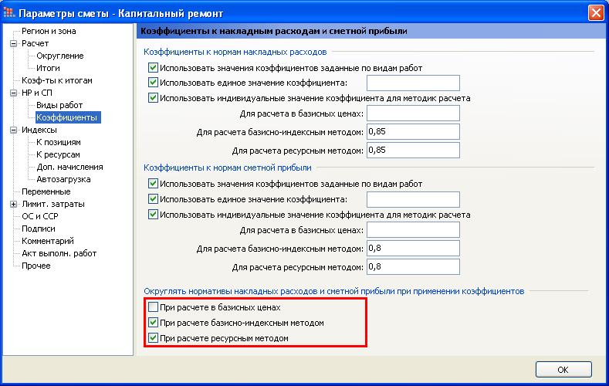Screen dimensions: 609x386
Task: Open Виды работ in the tree
Action: click(x=59, y=105)
